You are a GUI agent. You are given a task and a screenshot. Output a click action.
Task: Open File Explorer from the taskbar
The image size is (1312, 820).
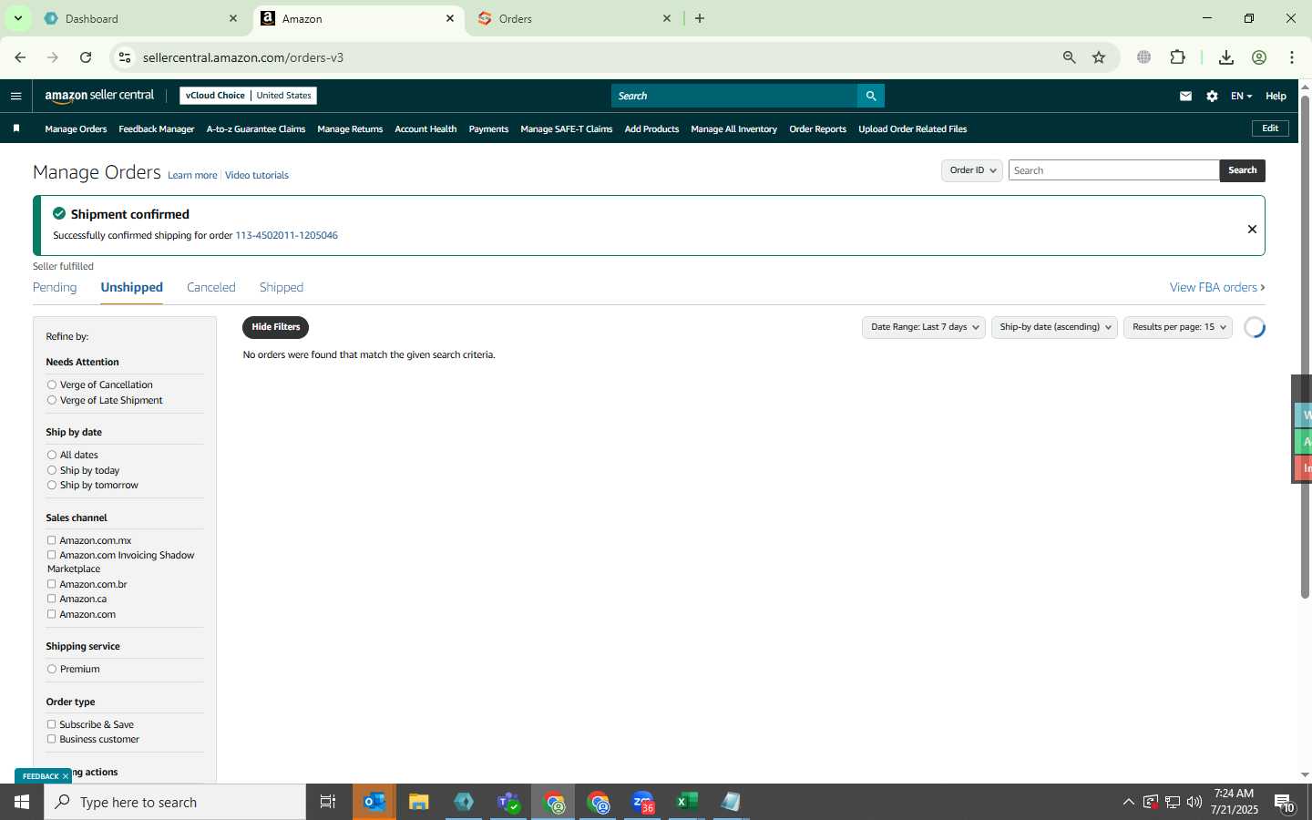pos(419,802)
